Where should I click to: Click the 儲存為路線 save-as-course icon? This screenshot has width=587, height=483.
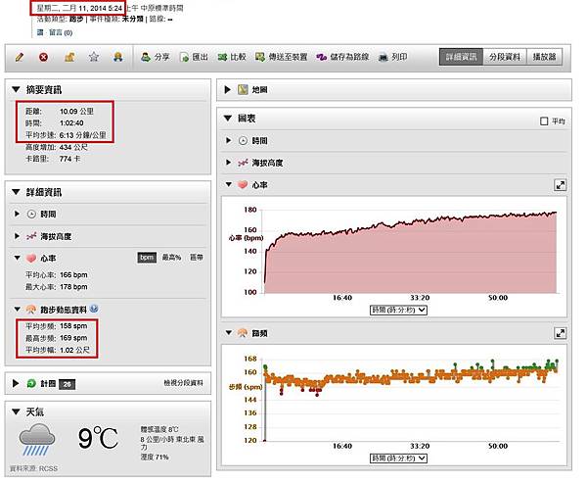(x=322, y=57)
